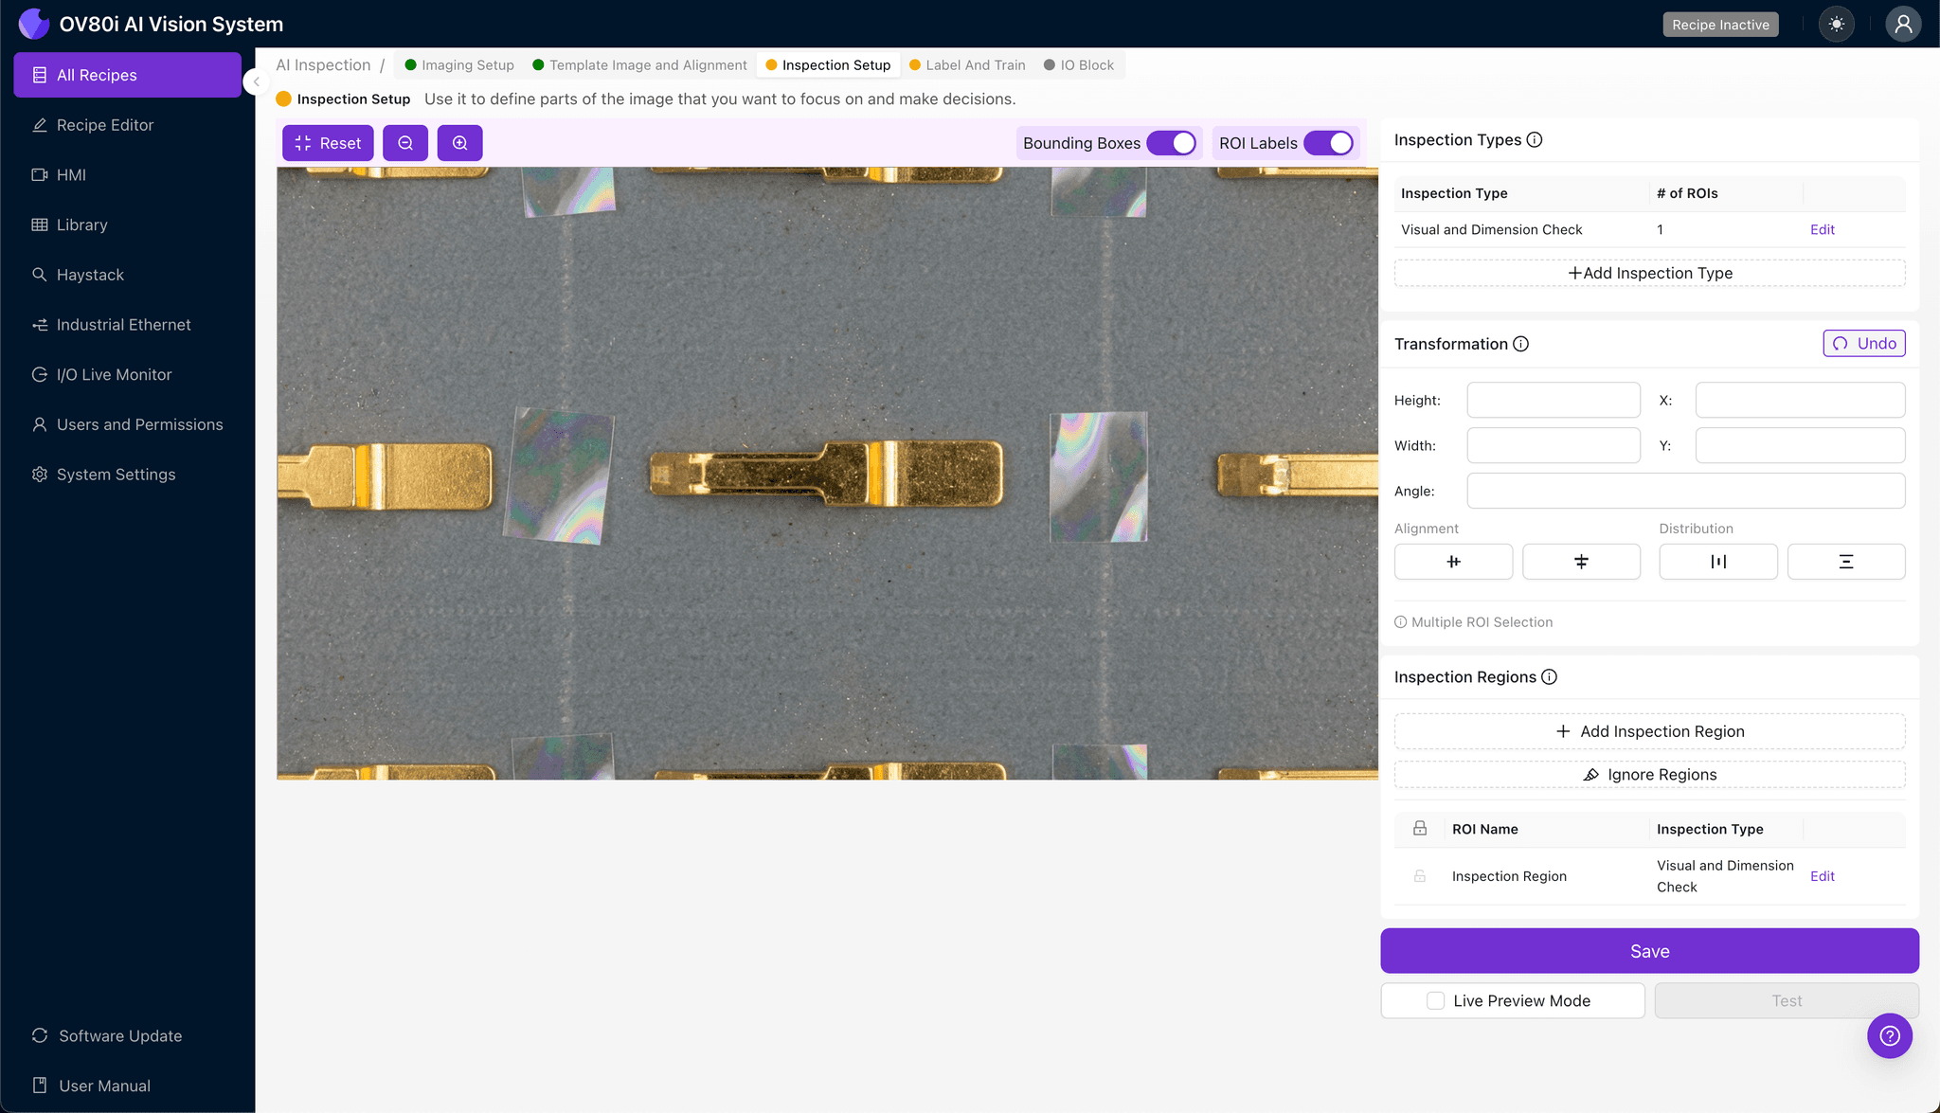Toggle the Bounding Boxes switch off
Screen dimensions: 1940x1113
click(x=1175, y=142)
